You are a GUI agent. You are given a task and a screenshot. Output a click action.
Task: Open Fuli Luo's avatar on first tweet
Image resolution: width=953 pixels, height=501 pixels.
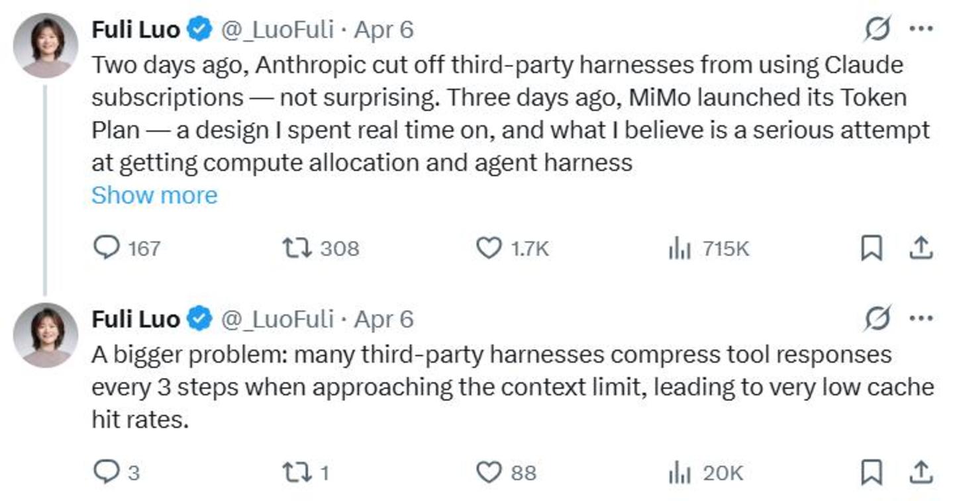tap(46, 45)
